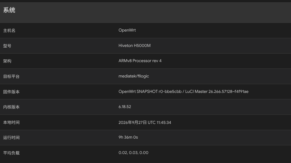This screenshot has height=163, width=291.
Task: Click the mediatek/filogic platform value
Action: pyautogui.click(x=133, y=76)
